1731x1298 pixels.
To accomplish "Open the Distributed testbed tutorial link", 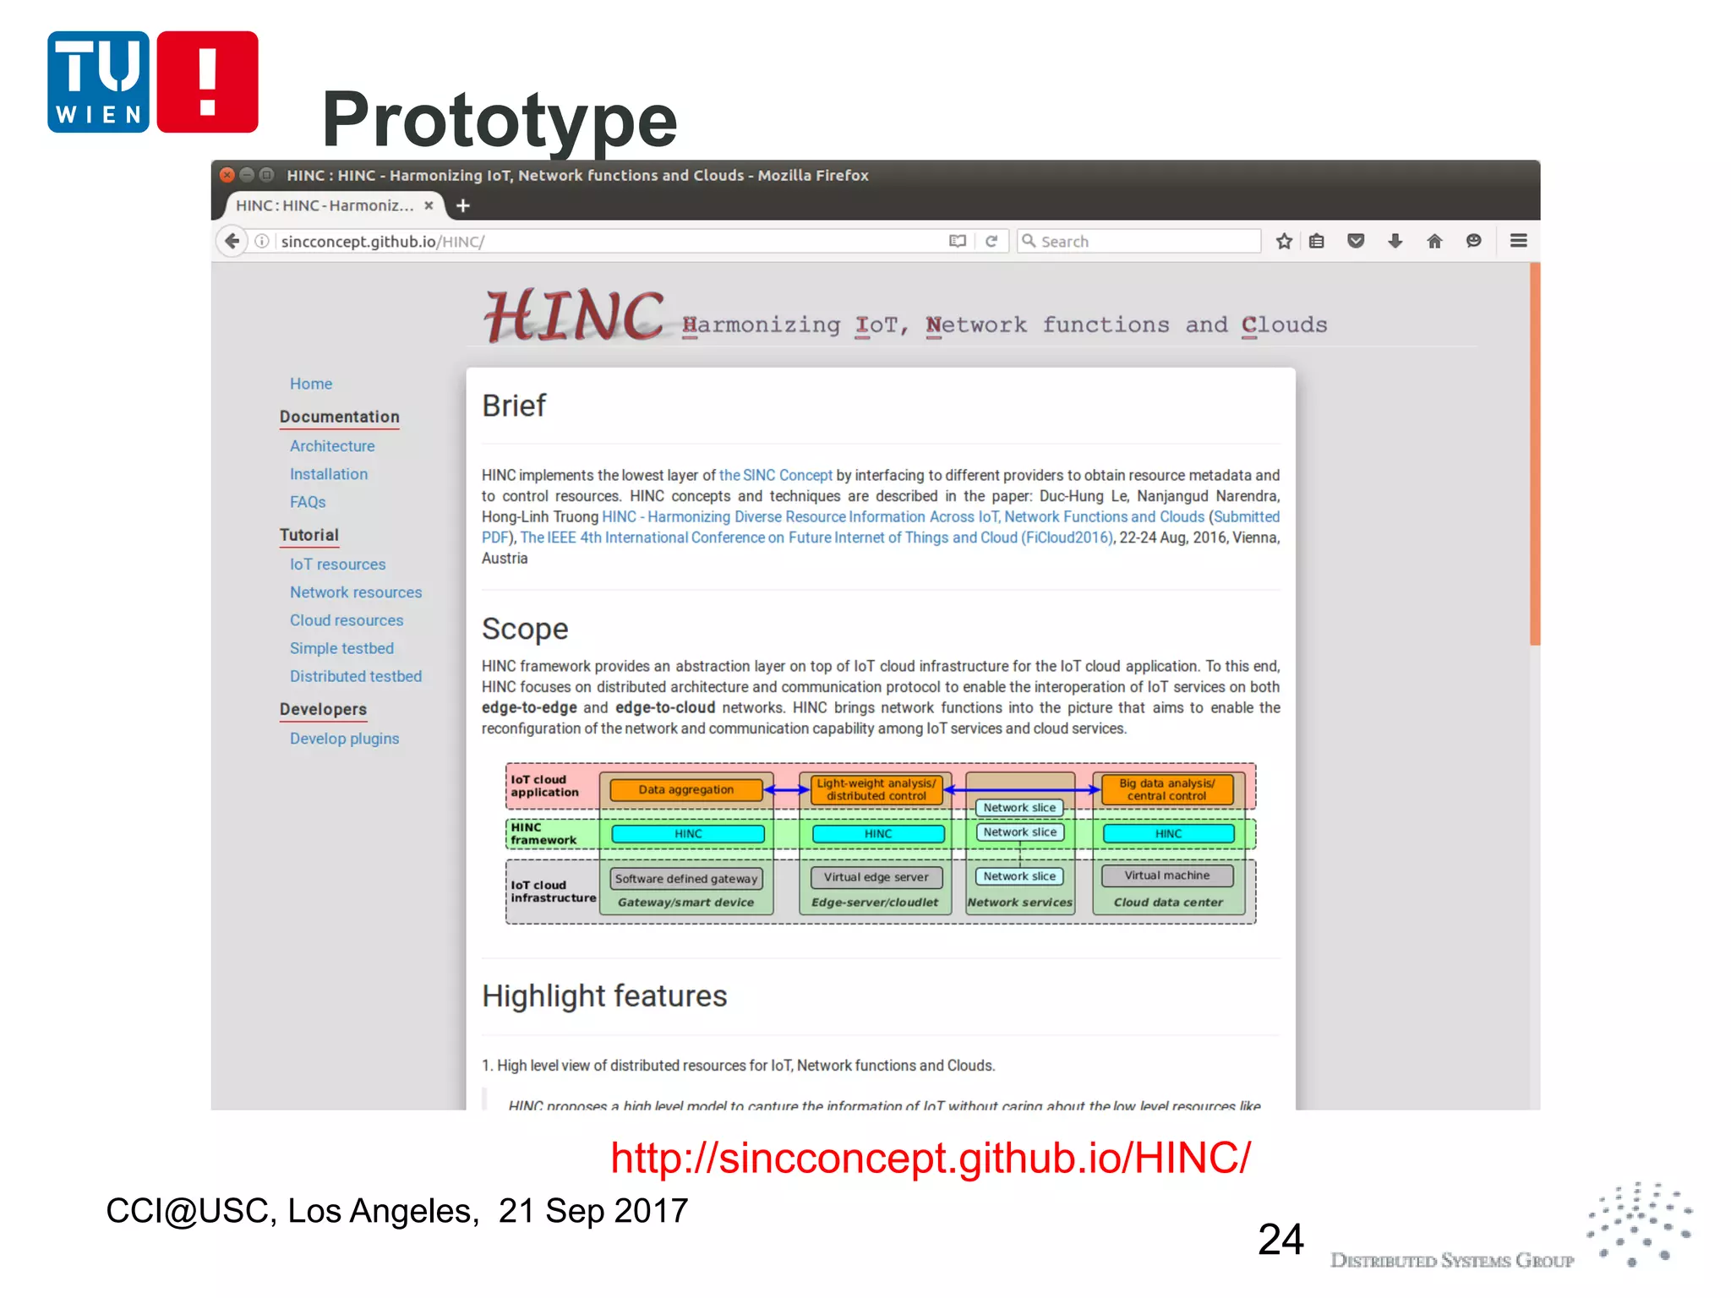I will point(356,677).
